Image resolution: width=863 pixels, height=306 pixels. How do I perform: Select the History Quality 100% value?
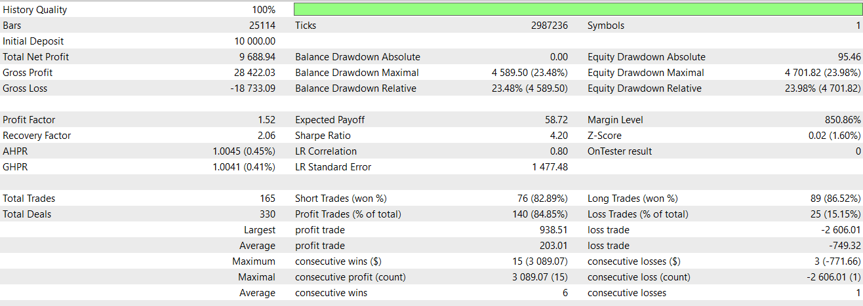point(264,10)
